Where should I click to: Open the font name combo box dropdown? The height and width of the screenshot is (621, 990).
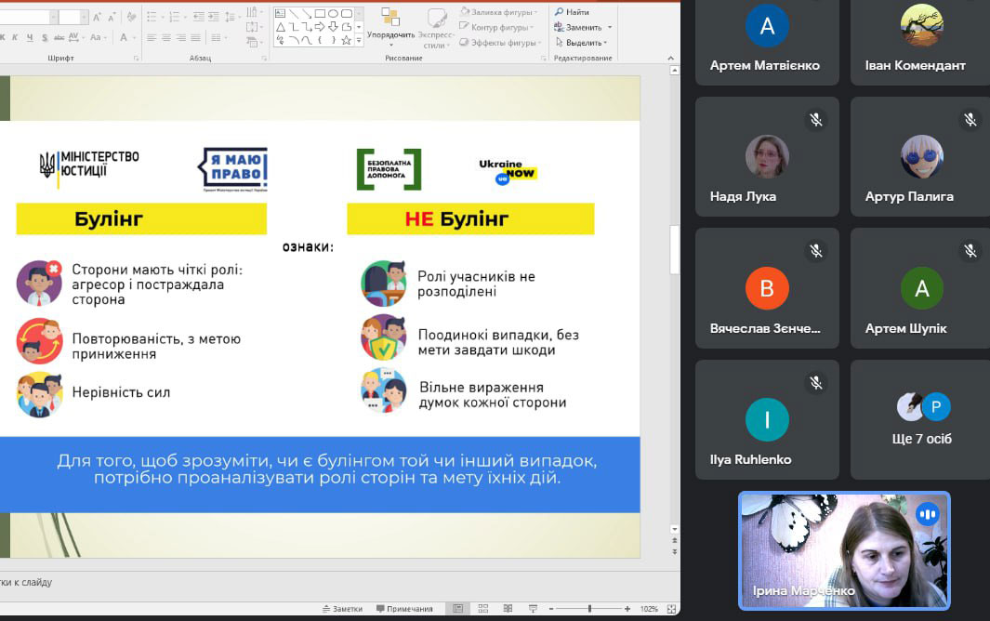[x=54, y=17]
